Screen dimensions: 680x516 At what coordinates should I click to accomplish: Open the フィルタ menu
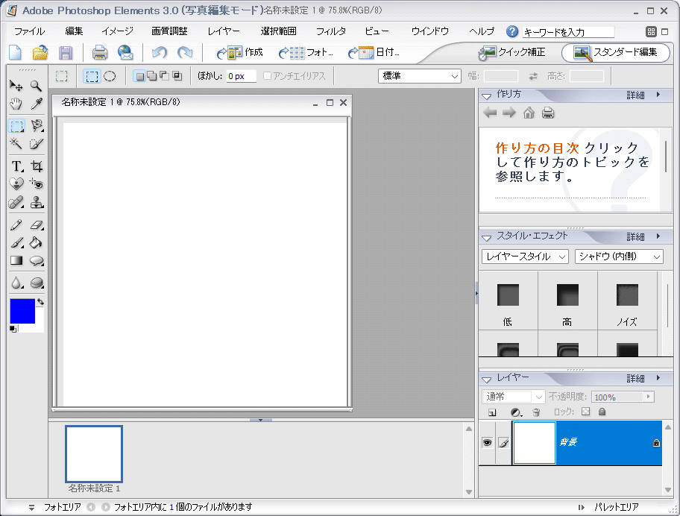[x=330, y=31]
